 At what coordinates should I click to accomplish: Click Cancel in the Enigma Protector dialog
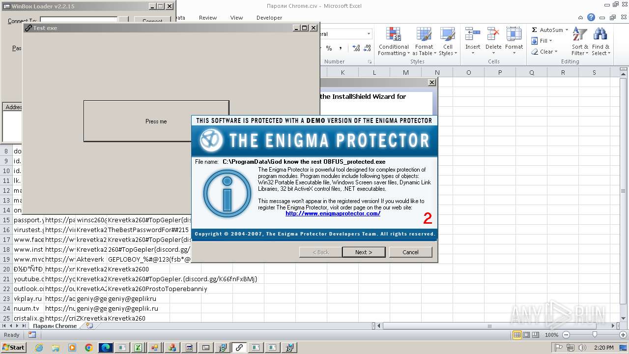point(410,252)
